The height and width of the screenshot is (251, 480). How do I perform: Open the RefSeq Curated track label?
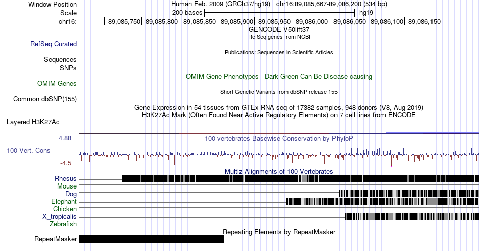tap(53, 44)
